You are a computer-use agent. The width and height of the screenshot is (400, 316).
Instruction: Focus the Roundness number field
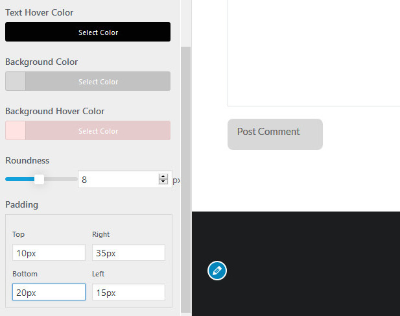tap(117, 180)
